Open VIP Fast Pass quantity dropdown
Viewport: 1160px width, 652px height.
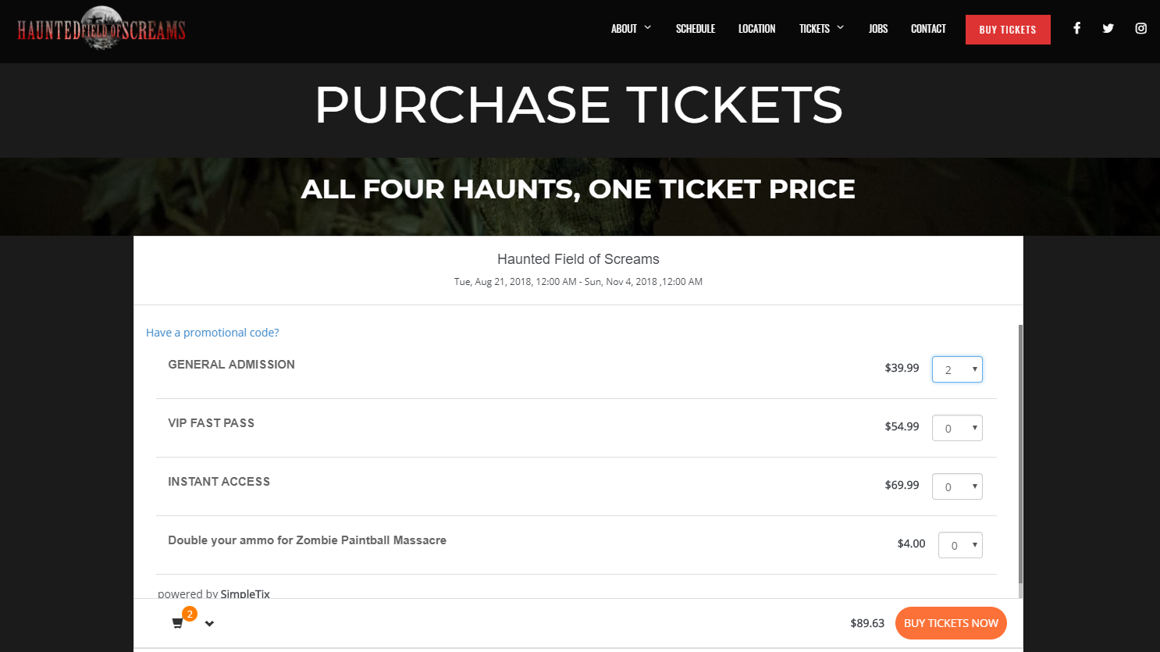tap(957, 428)
